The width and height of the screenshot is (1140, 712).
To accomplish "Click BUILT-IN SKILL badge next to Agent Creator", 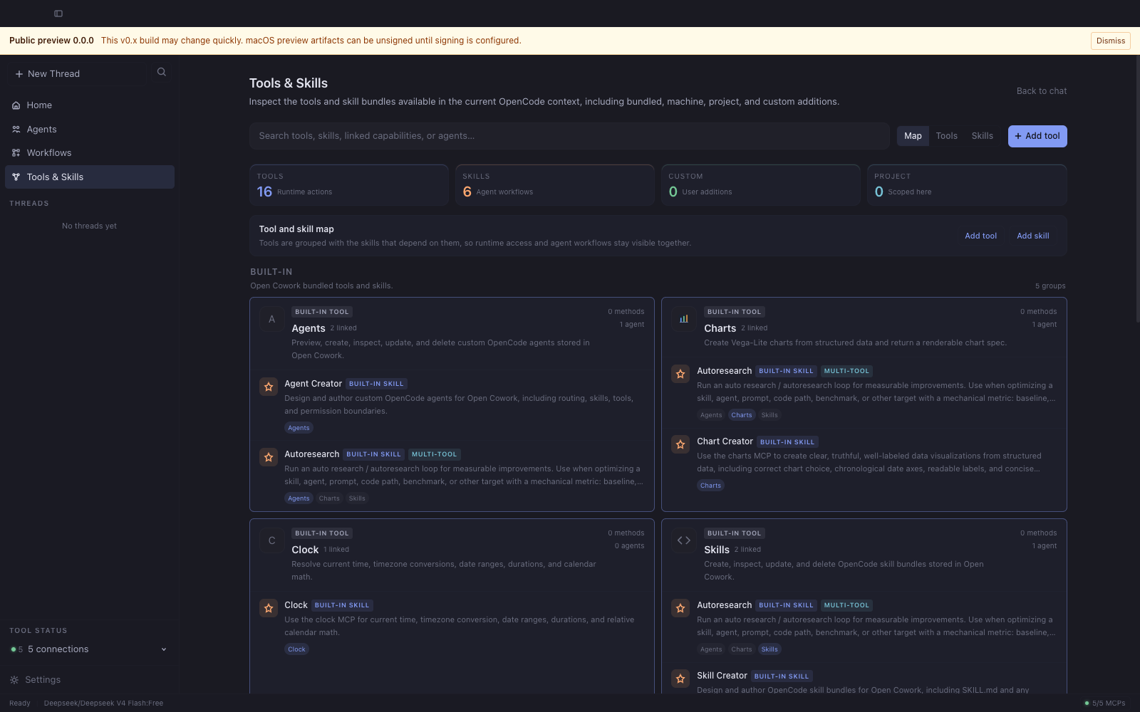I will point(376,384).
